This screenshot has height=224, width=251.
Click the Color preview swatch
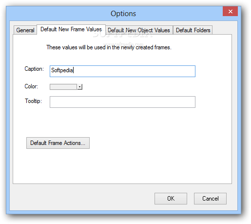click(63, 87)
